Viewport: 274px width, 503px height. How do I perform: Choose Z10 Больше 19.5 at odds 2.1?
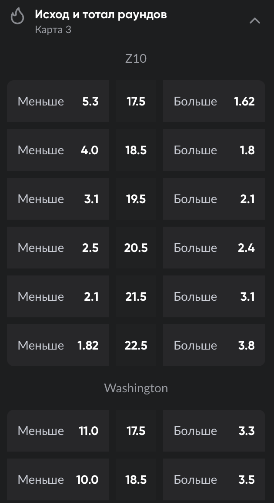214,199
